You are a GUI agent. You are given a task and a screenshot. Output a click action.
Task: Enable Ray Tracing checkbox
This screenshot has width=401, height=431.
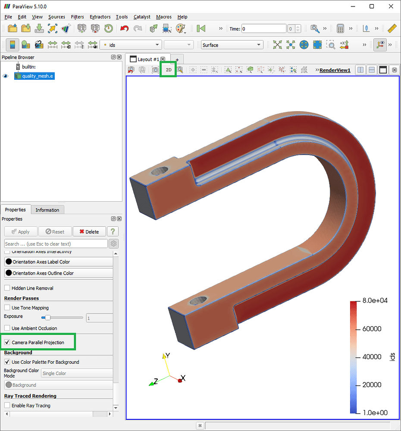7,405
